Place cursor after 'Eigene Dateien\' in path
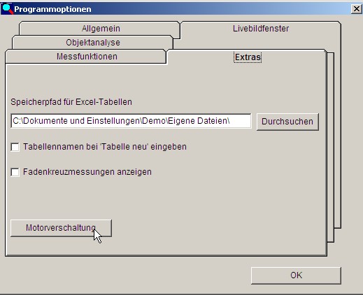 (231, 121)
